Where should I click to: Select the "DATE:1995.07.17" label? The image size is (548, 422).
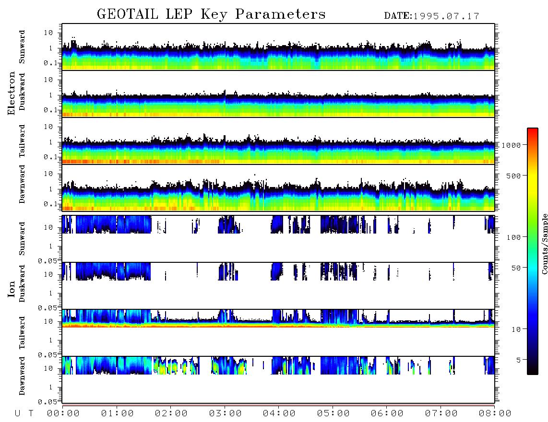431,16
